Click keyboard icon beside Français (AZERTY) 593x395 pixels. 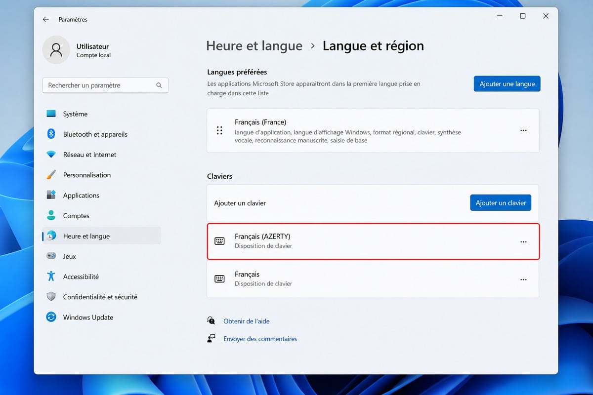(x=219, y=241)
